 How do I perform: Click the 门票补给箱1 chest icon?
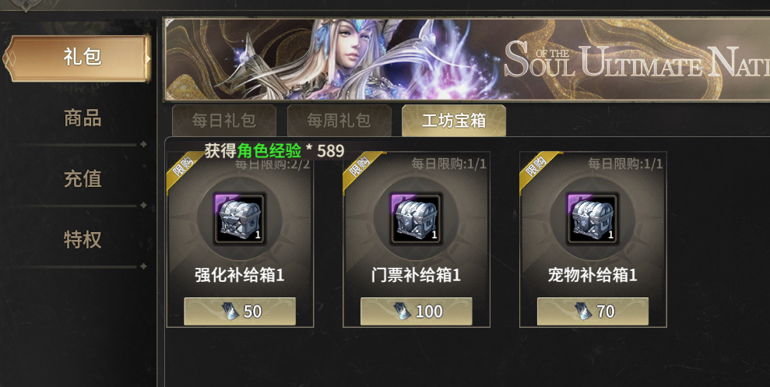[416, 218]
